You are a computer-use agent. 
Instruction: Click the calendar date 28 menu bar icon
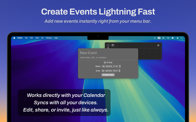pos(159,38)
